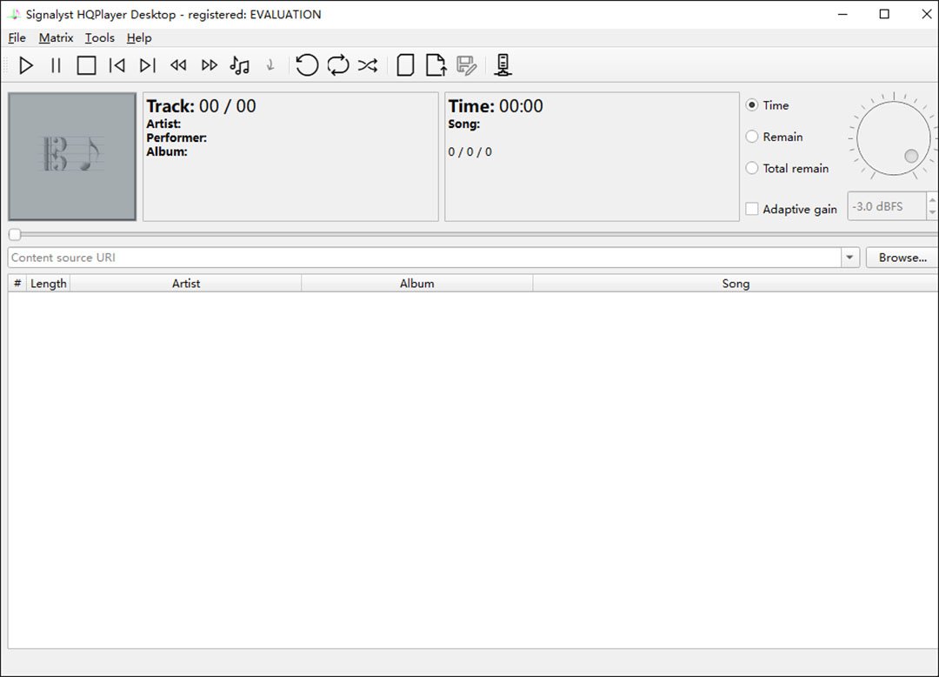This screenshot has width=939, height=677.
Task: Click the blank page toolbar icon
Action: point(405,65)
